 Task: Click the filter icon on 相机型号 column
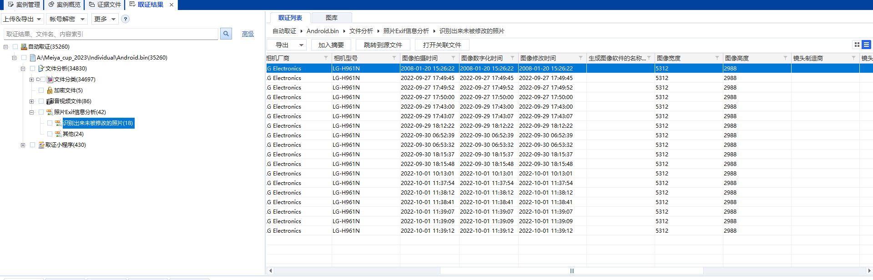(x=394, y=58)
